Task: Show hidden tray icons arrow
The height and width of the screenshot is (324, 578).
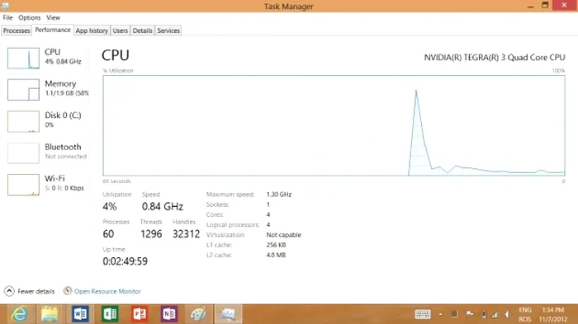Action: point(440,314)
